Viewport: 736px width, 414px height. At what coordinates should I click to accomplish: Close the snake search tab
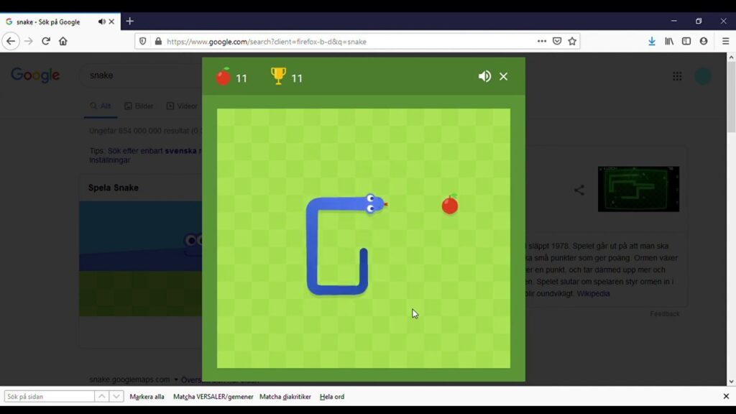tap(111, 22)
